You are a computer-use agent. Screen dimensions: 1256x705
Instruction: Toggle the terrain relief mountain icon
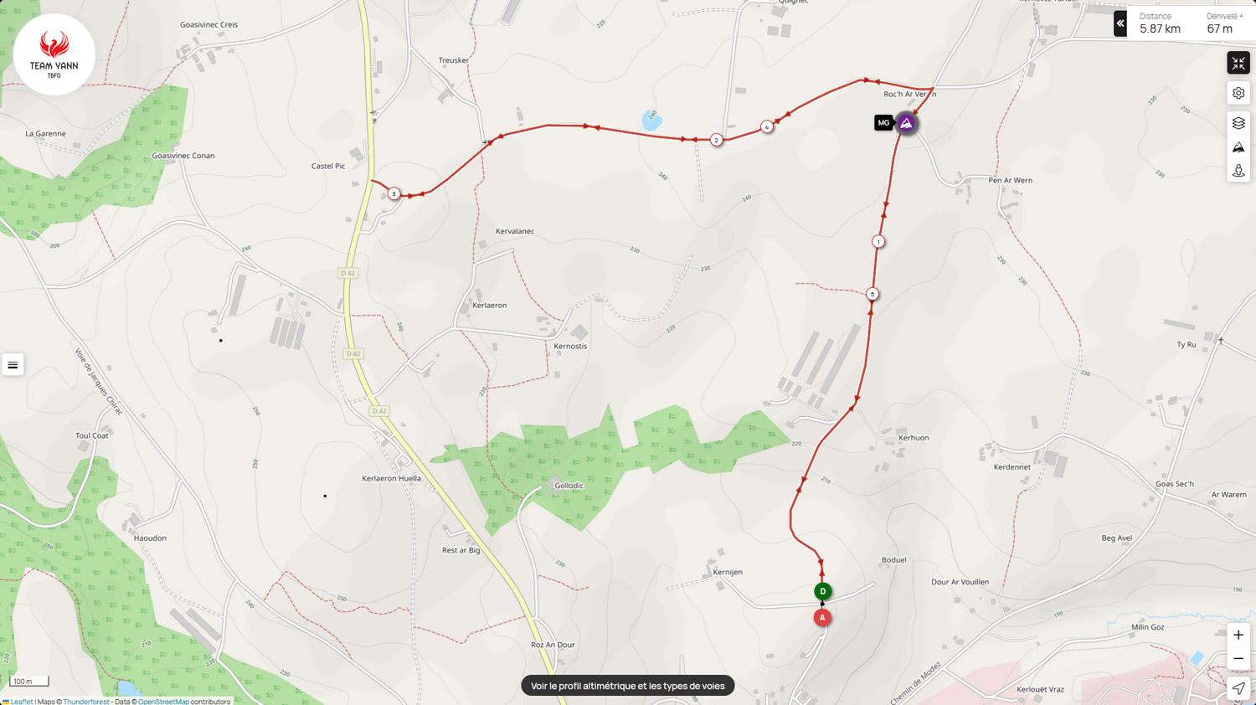coord(1238,147)
